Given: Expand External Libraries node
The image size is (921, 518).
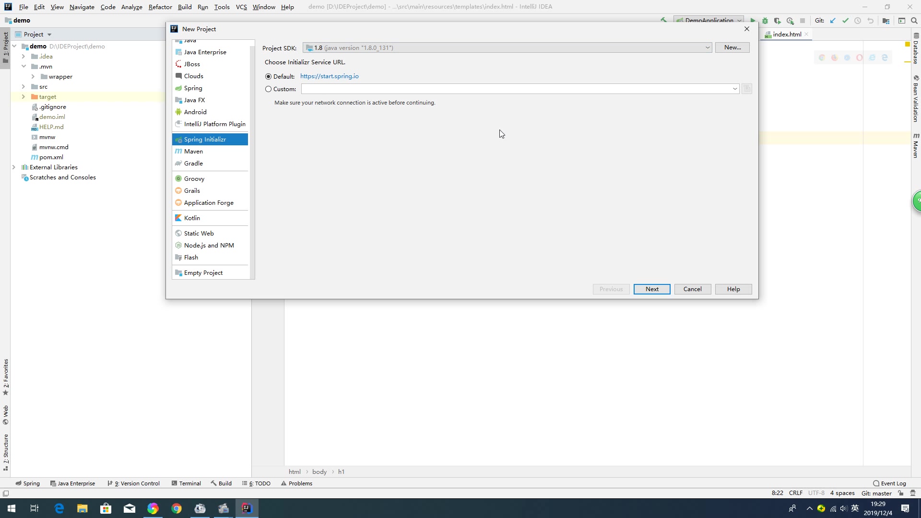Looking at the screenshot, I should click(x=14, y=167).
